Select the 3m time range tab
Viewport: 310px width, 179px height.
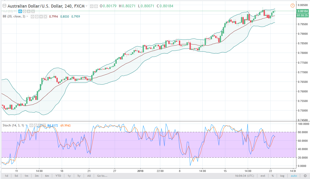click(x=37, y=176)
